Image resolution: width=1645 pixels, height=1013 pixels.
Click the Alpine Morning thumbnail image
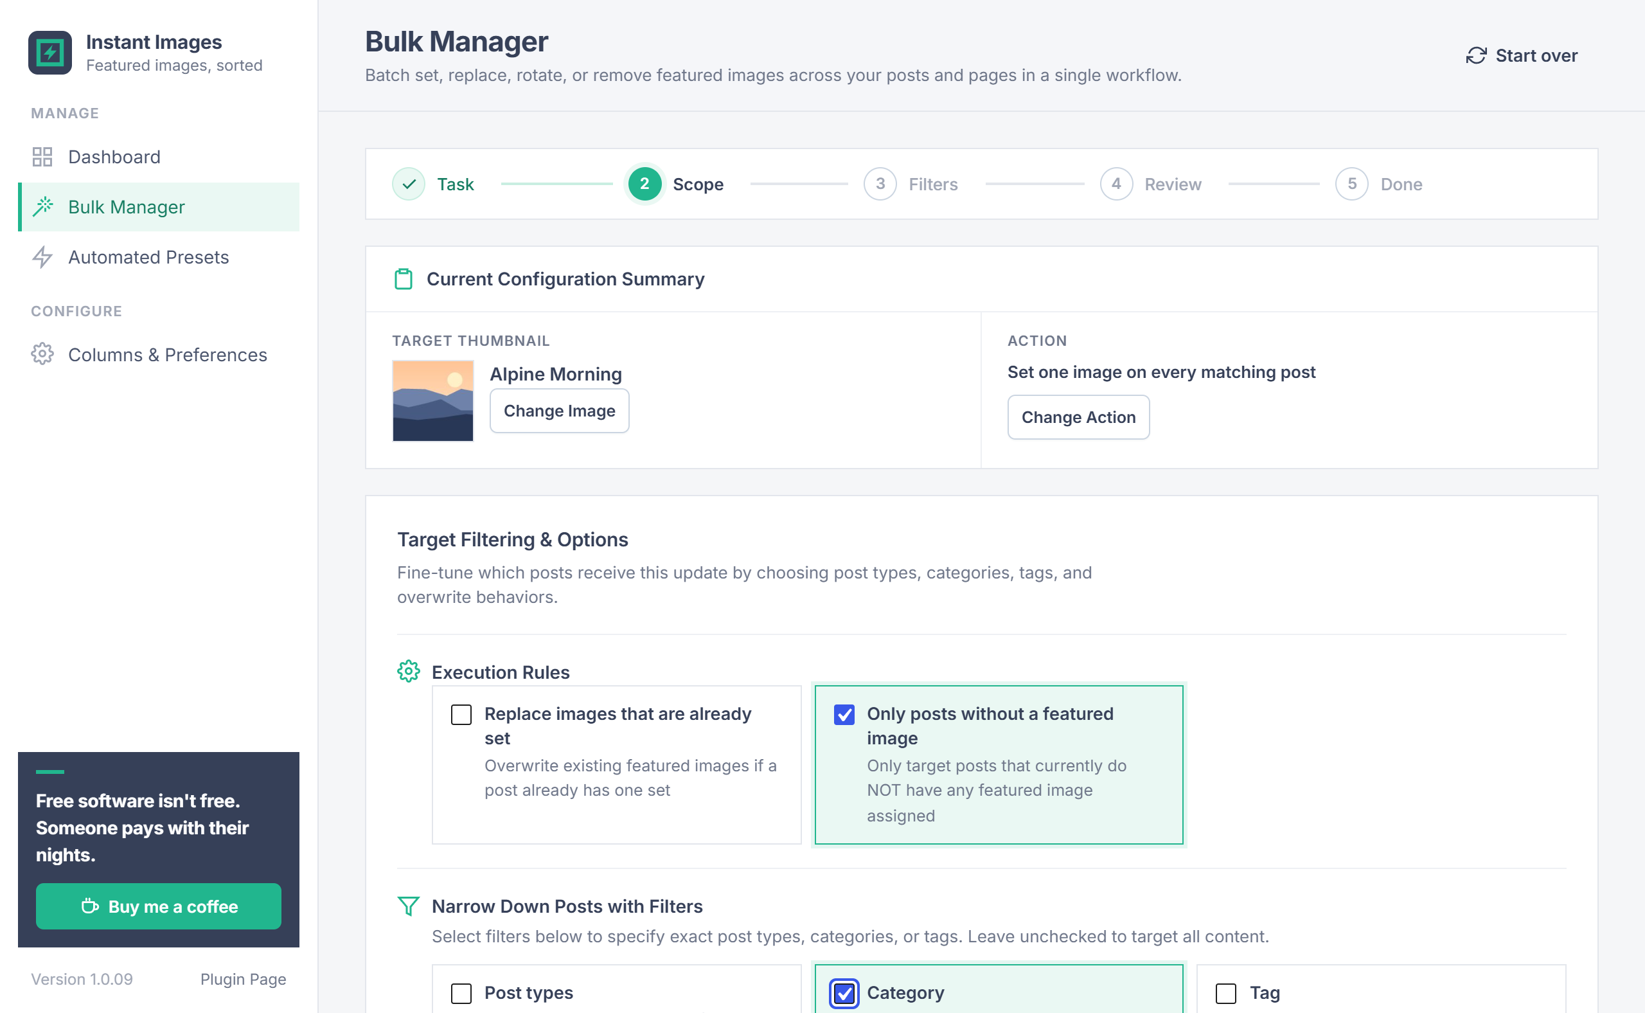432,400
